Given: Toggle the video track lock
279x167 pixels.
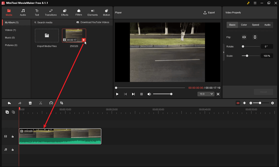Looking at the screenshot, I should (13, 136).
